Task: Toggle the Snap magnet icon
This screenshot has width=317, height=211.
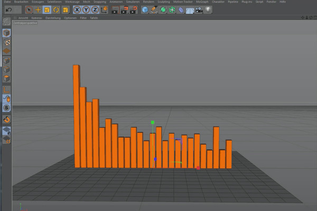Action: coord(6,119)
